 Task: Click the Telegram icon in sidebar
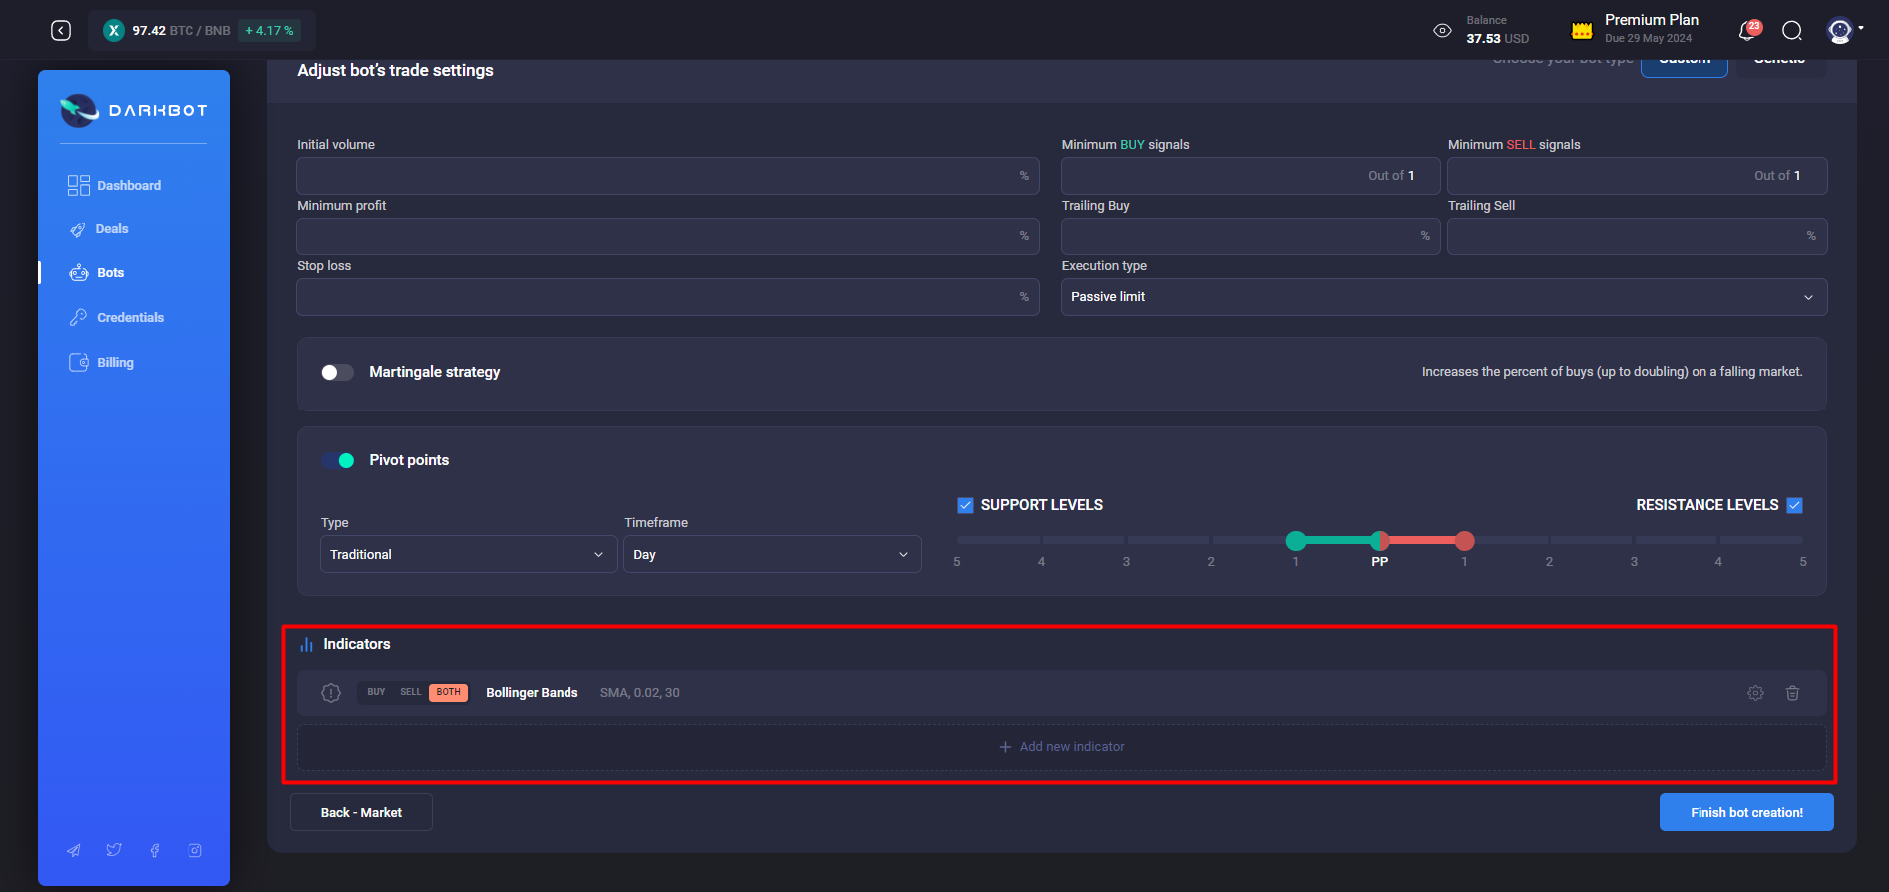click(x=74, y=850)
